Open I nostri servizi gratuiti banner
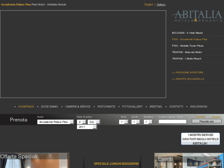The height and width of the screenshot is (168, 224). [200, 139]
